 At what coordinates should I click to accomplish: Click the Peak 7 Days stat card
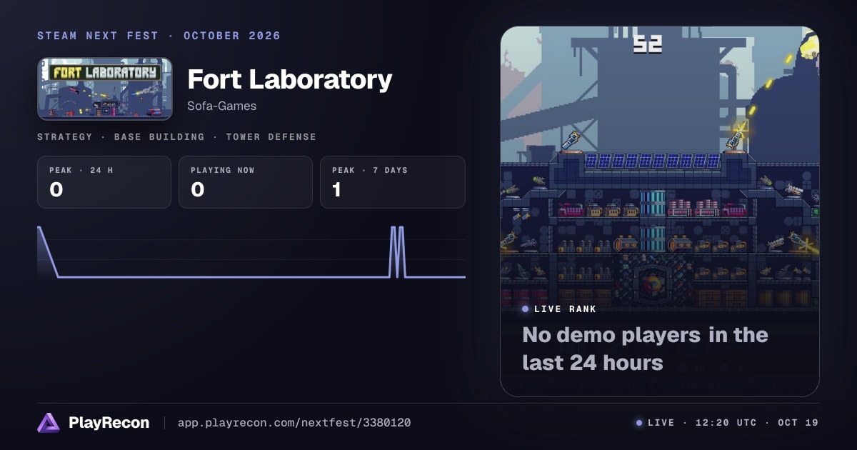click(x=392, y=182)
